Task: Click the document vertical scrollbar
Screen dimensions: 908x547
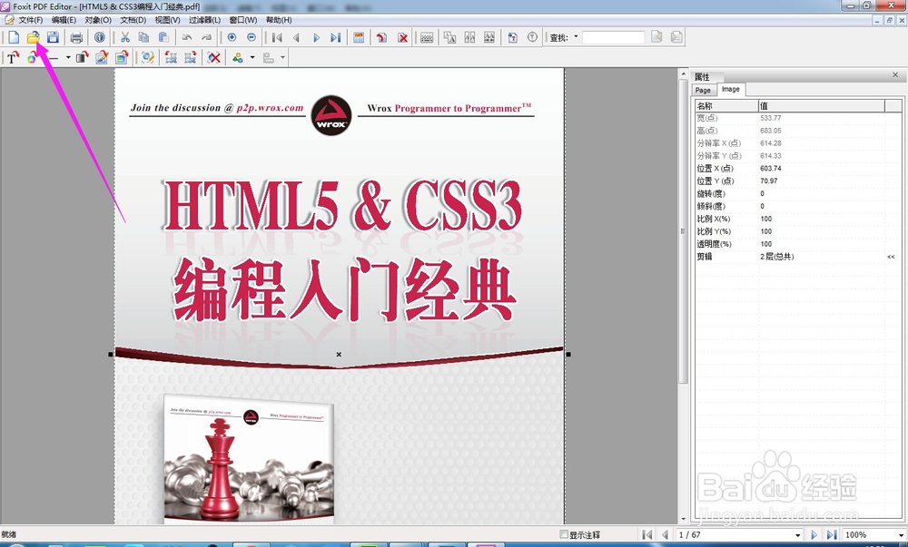Action: pyautogui.click(x=684, y=231)
